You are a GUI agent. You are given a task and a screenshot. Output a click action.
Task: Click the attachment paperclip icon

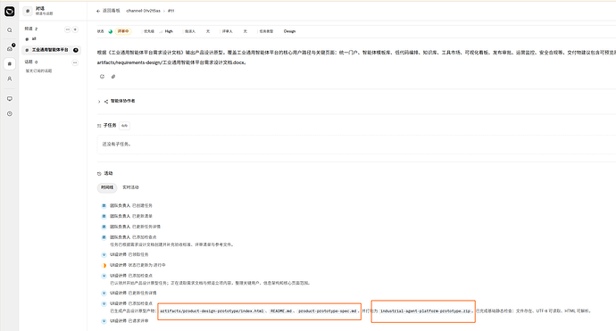113,77
